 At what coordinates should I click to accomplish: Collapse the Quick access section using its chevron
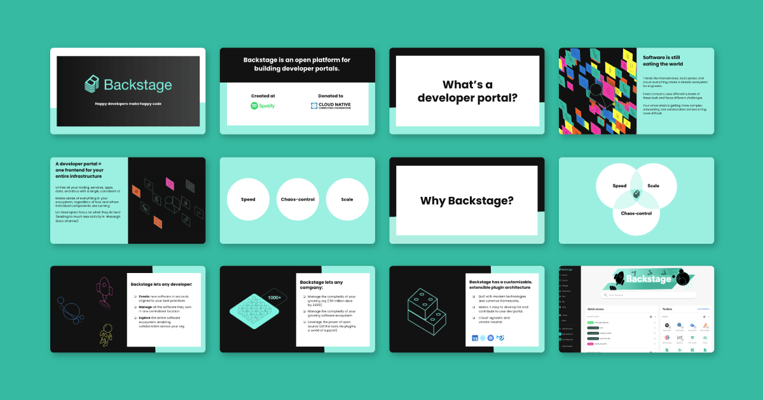656,317
